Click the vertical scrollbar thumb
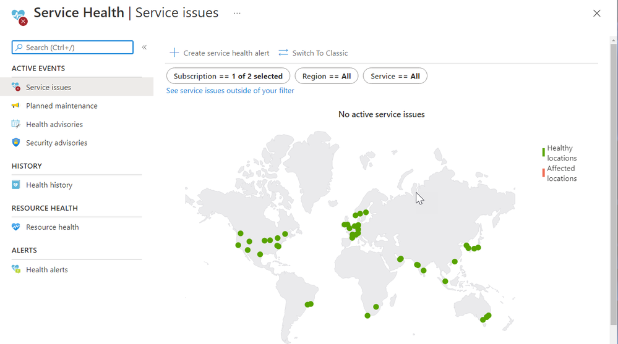The image size is (618, 344). click(x=613, y=184)
